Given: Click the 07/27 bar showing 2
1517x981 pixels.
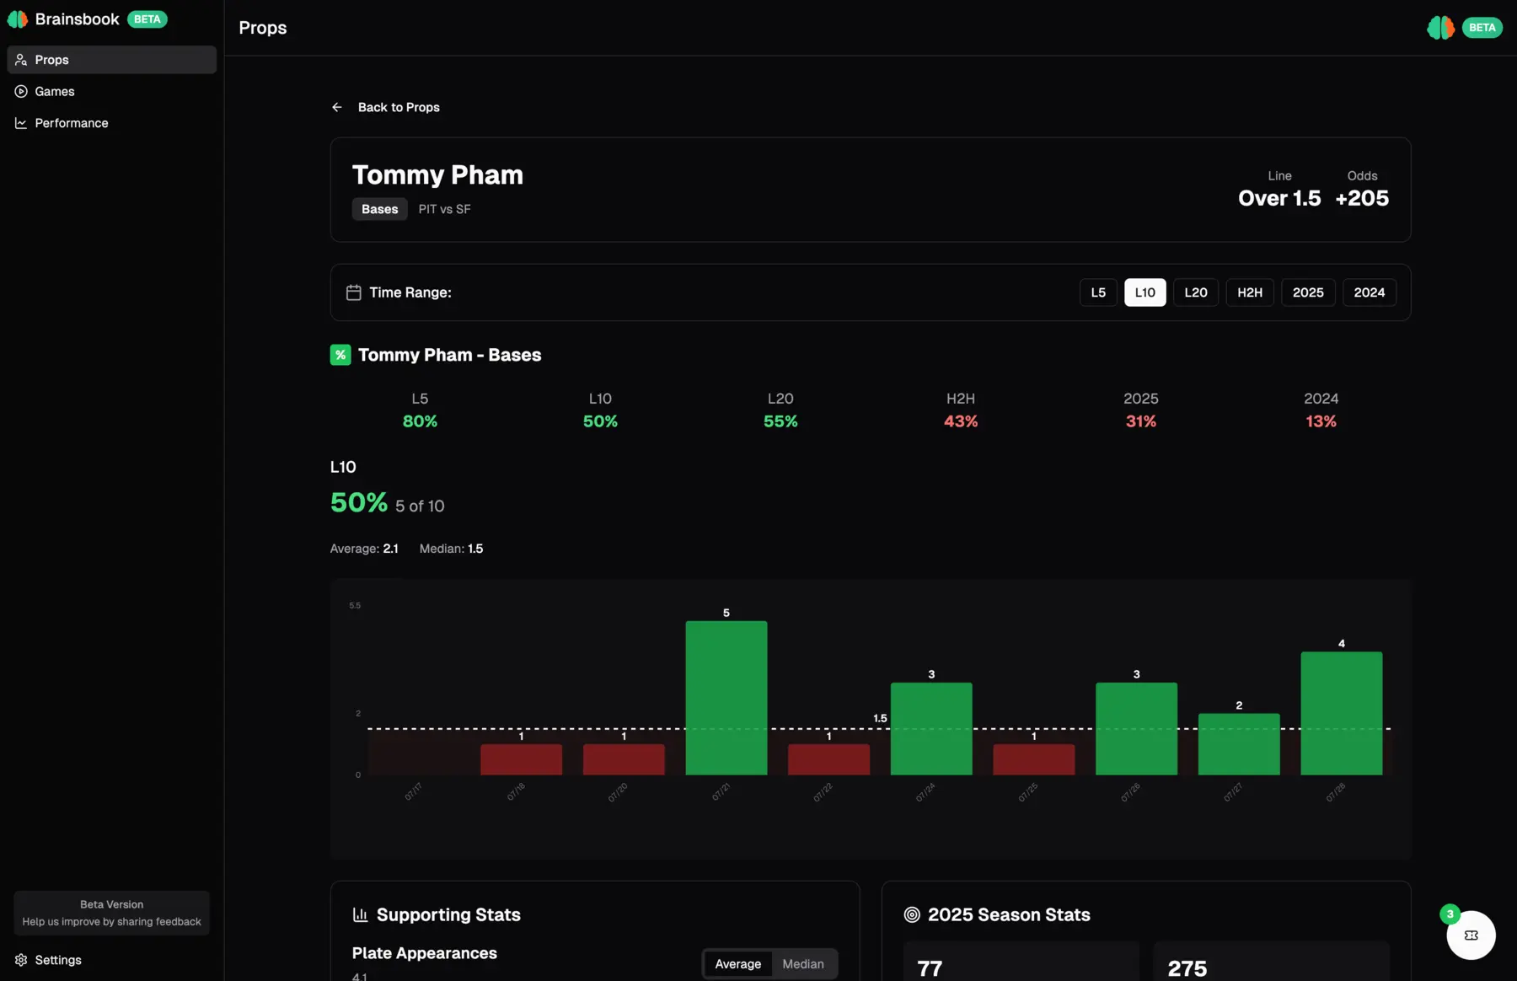Looking at the screenshot, I should tap(1239, 744).
